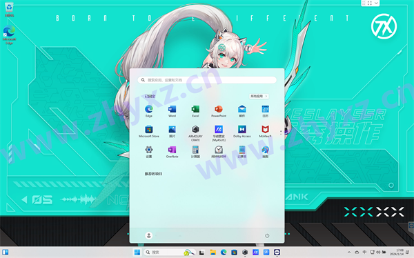414x258 pixels.
Task: Toggle the Start menu with the taskbar Windows button
Action: (137, 252)
